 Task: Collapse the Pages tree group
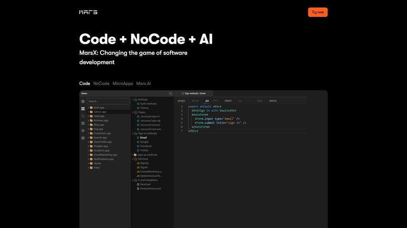pyautogui.click(x=132, y=112)
